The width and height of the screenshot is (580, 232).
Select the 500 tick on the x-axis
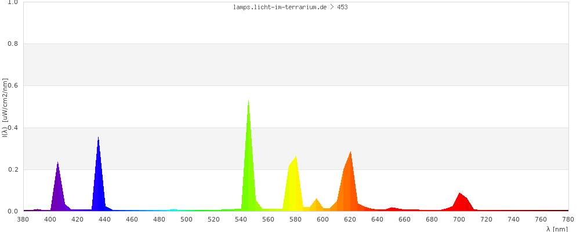tap(187, 219)
